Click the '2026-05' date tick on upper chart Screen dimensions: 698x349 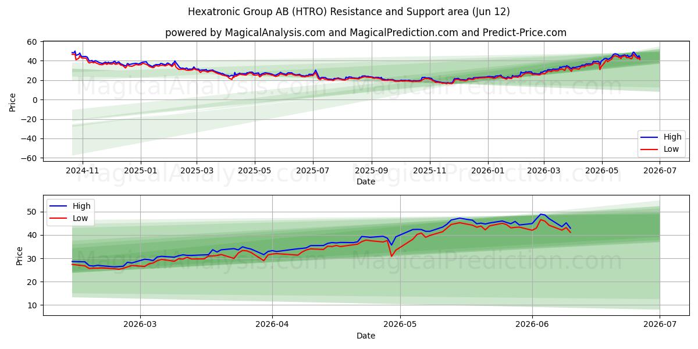coord(601,172)
